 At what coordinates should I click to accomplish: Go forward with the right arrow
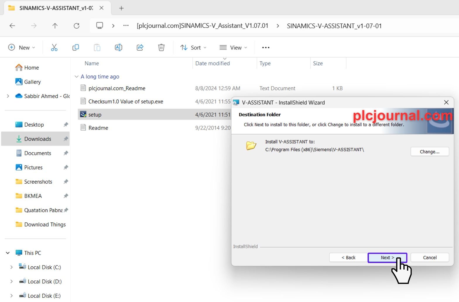pos(34,26)
